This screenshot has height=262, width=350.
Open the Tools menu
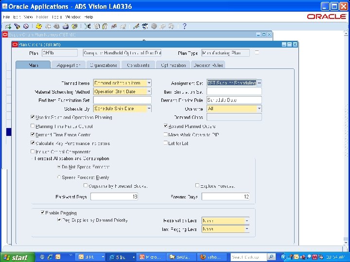click(x=57, y=17)
